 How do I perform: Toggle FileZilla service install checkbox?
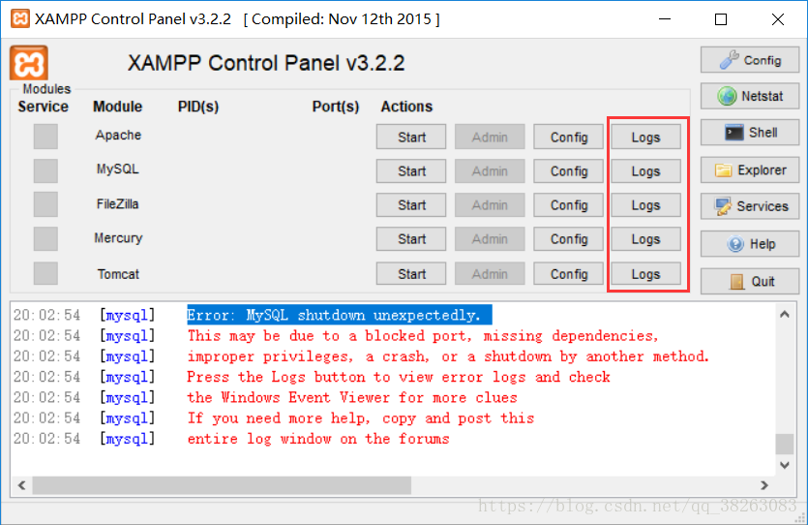pos(45,204)
